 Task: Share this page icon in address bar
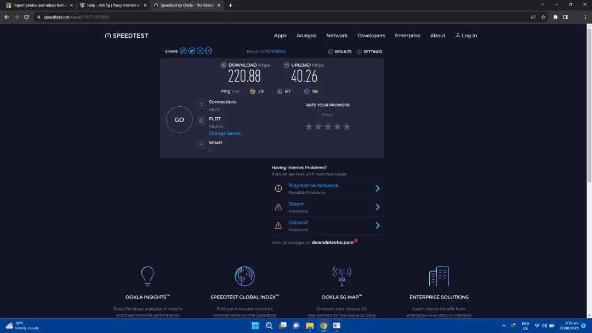pos(533,17)
